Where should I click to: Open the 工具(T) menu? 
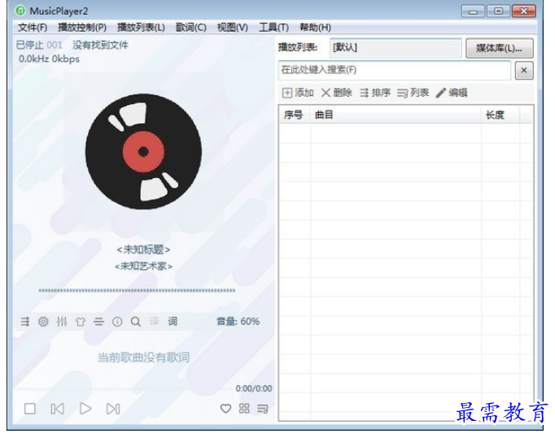coord(273,27)
